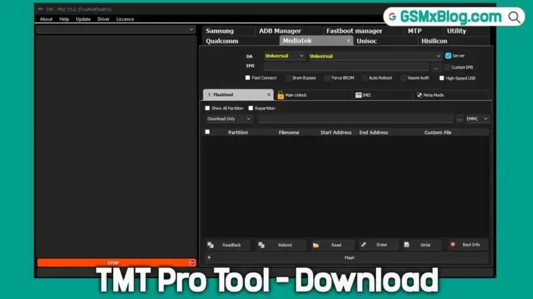
Task: Click the Partition column header
Action: point(238,133)
